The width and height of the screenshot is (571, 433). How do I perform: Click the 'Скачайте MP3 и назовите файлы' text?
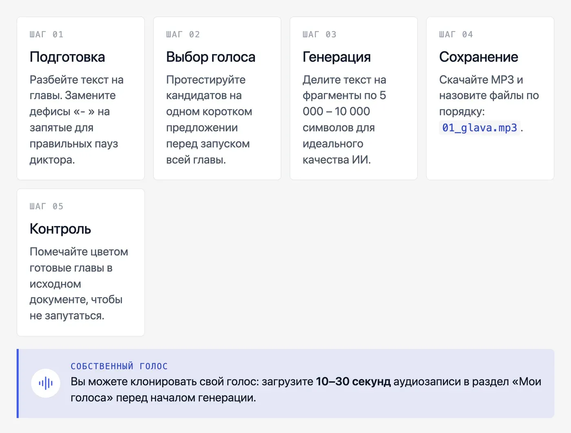tap(489, 95)
